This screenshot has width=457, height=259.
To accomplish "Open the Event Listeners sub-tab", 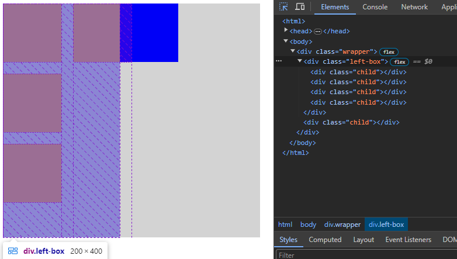I will (408, 240).
